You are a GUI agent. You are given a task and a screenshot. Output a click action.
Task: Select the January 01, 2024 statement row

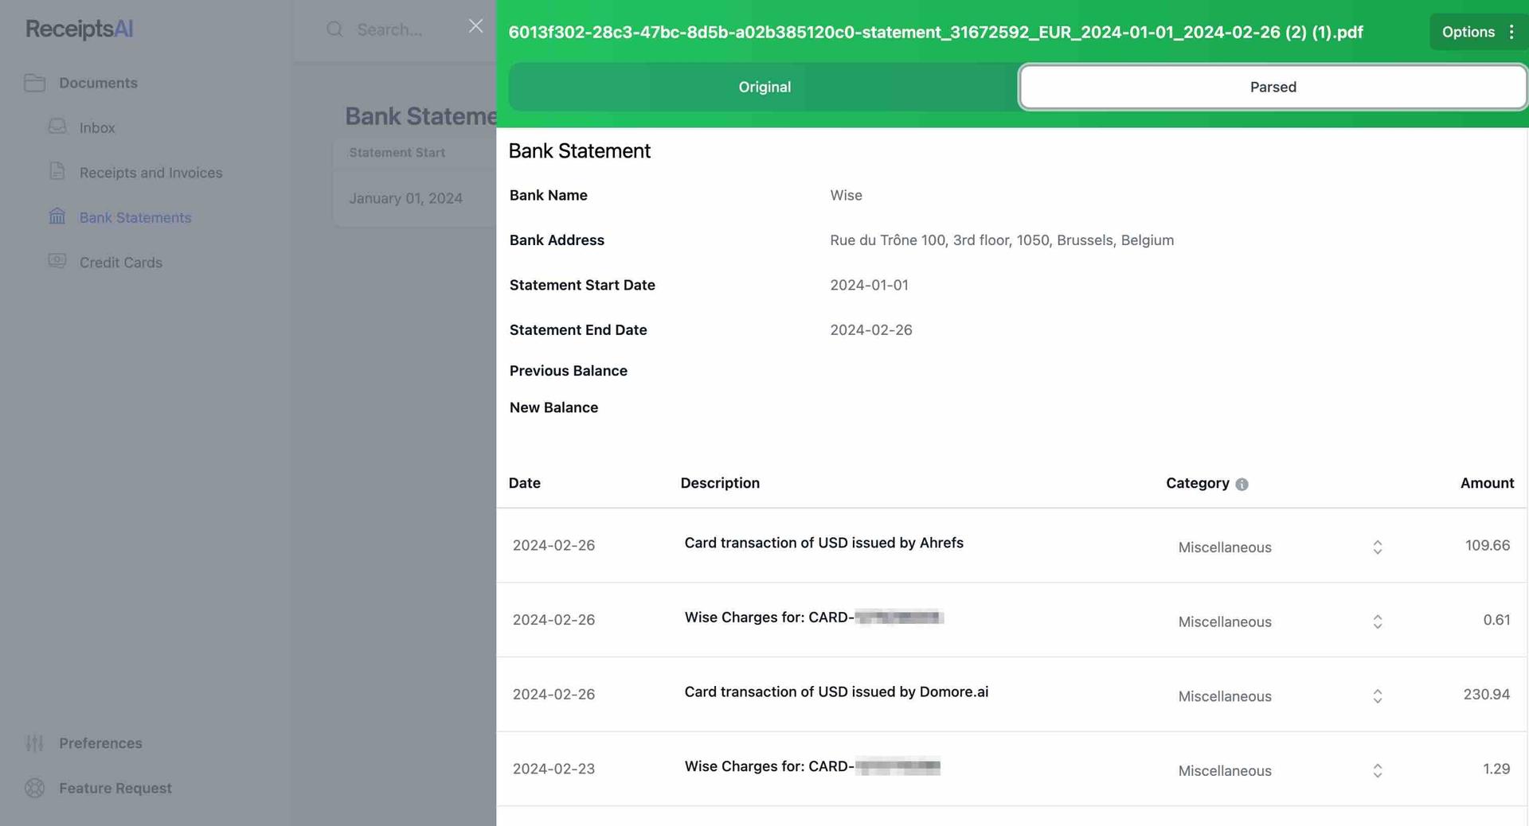point(414,198)
